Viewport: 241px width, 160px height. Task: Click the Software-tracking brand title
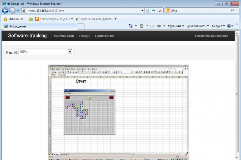click(x=27, y=36)
